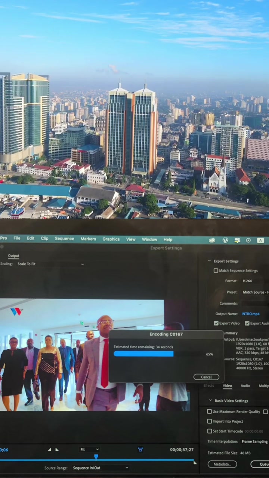Uncheck the Export Video checkbox
269x478 pixels.
[216, 323]
